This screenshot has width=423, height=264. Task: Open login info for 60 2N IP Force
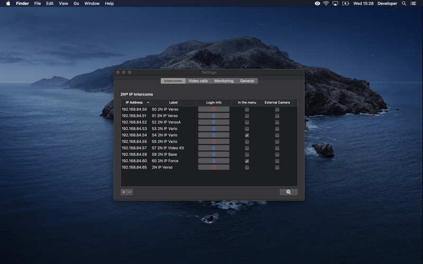click(x=214, y=161)
